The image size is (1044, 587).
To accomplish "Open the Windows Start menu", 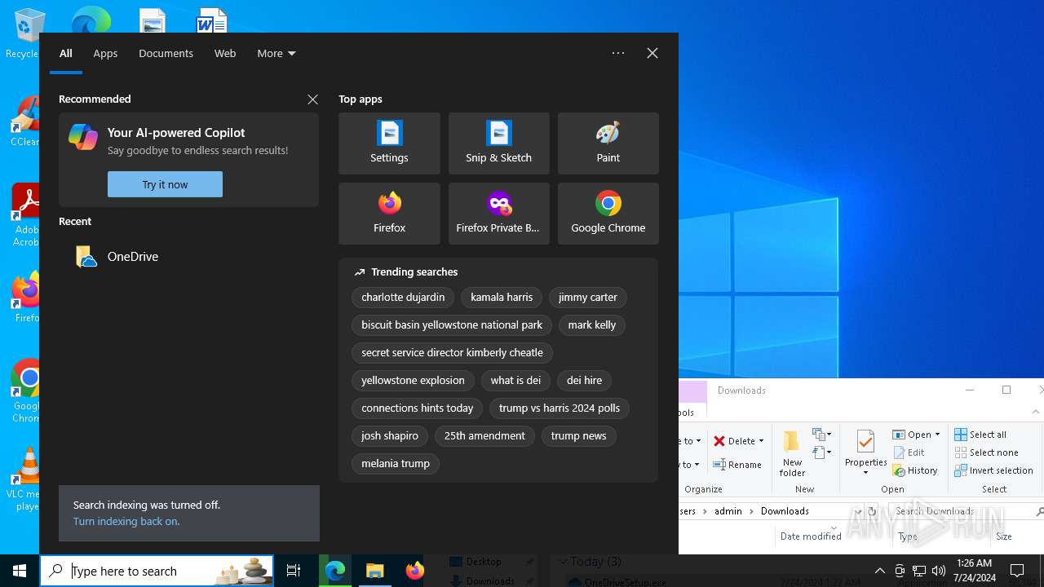I will click(x=20, y=571).
